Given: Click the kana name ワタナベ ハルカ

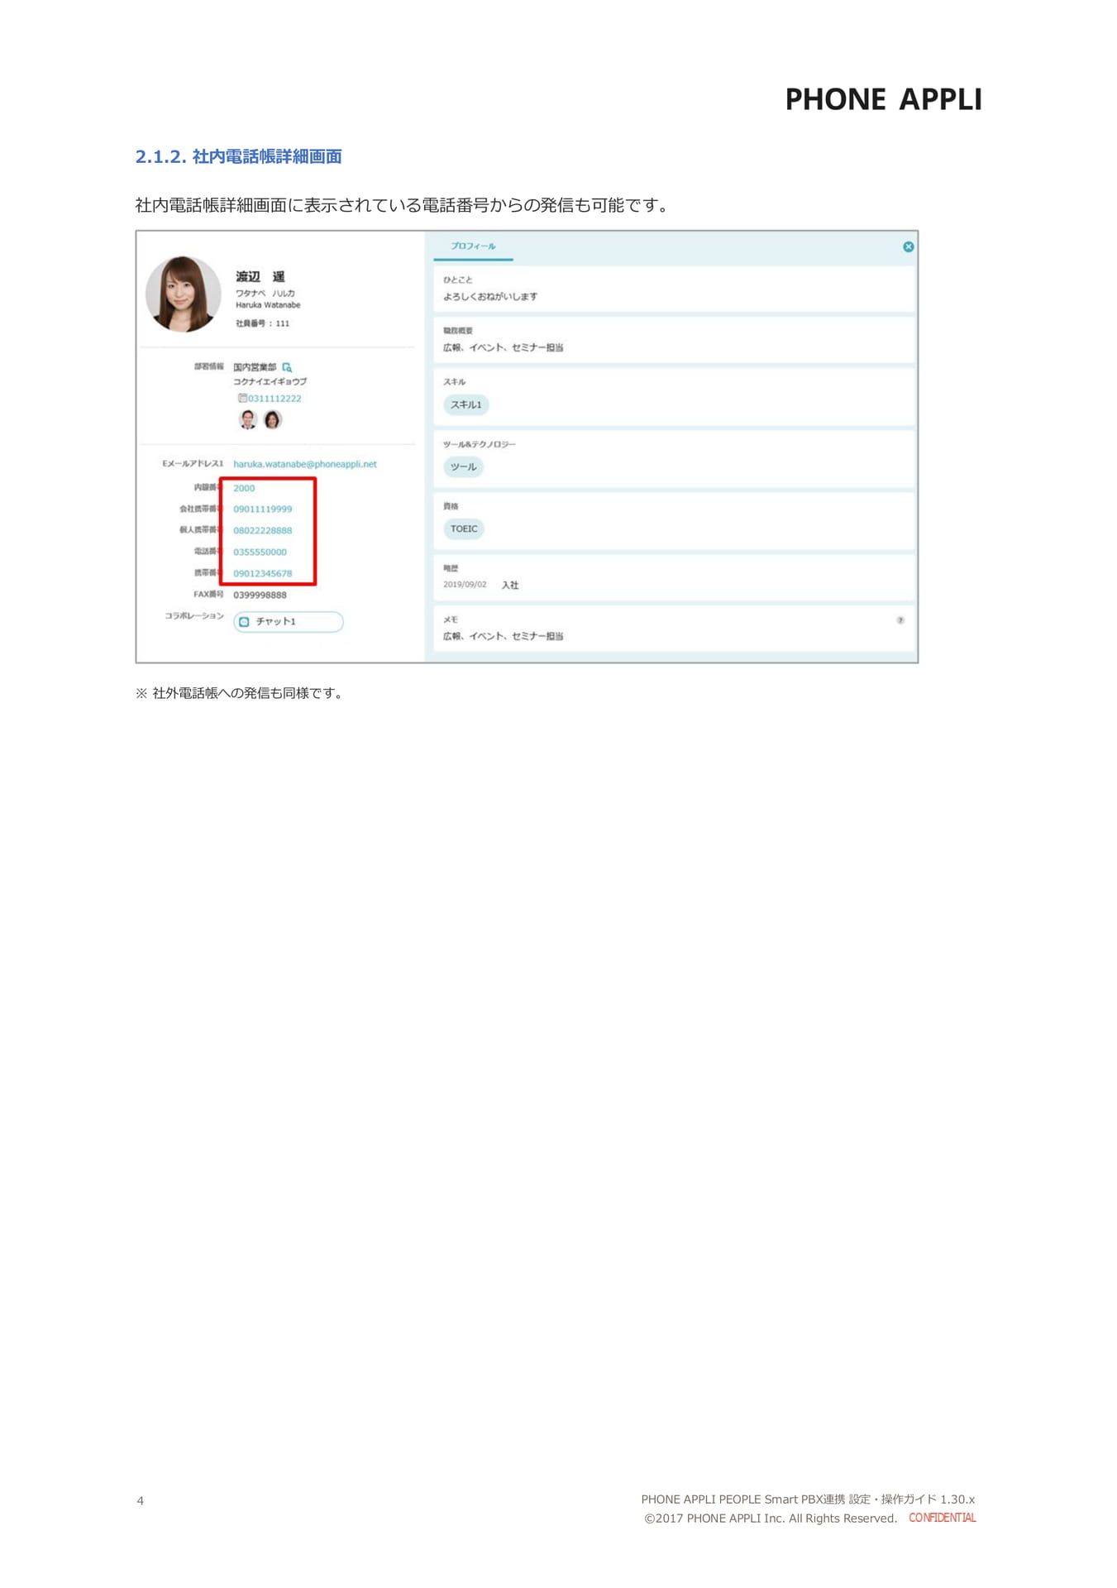Looking at the screenshot, I should (x=265, y=294).
